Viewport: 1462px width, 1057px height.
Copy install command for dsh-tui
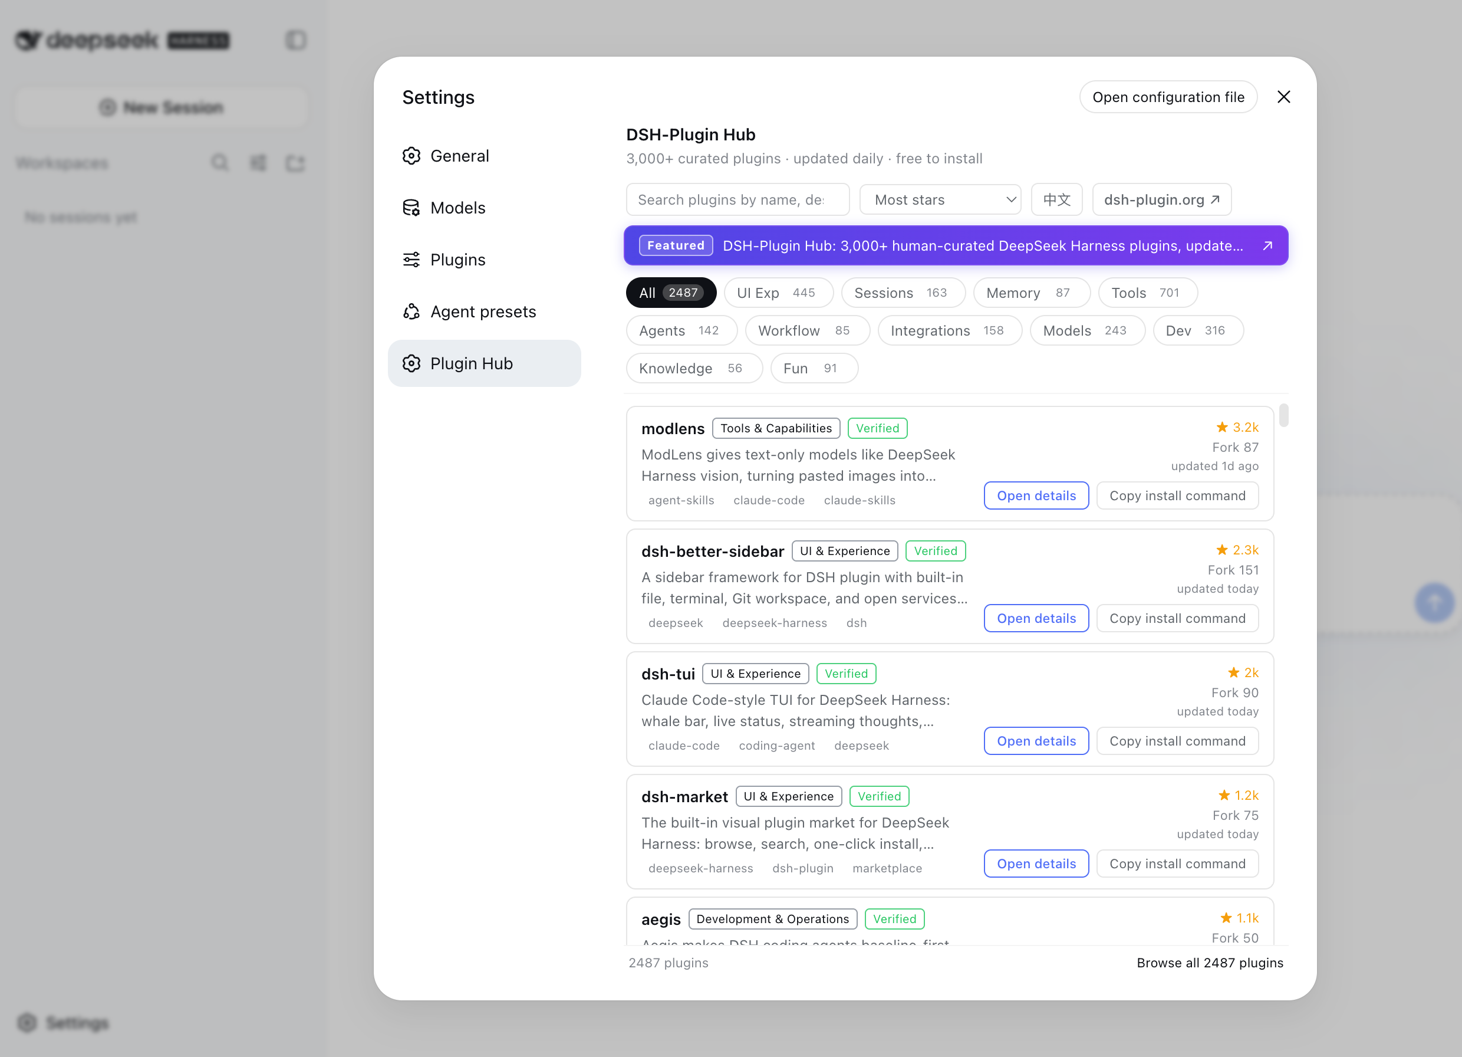coord(1177,740)
